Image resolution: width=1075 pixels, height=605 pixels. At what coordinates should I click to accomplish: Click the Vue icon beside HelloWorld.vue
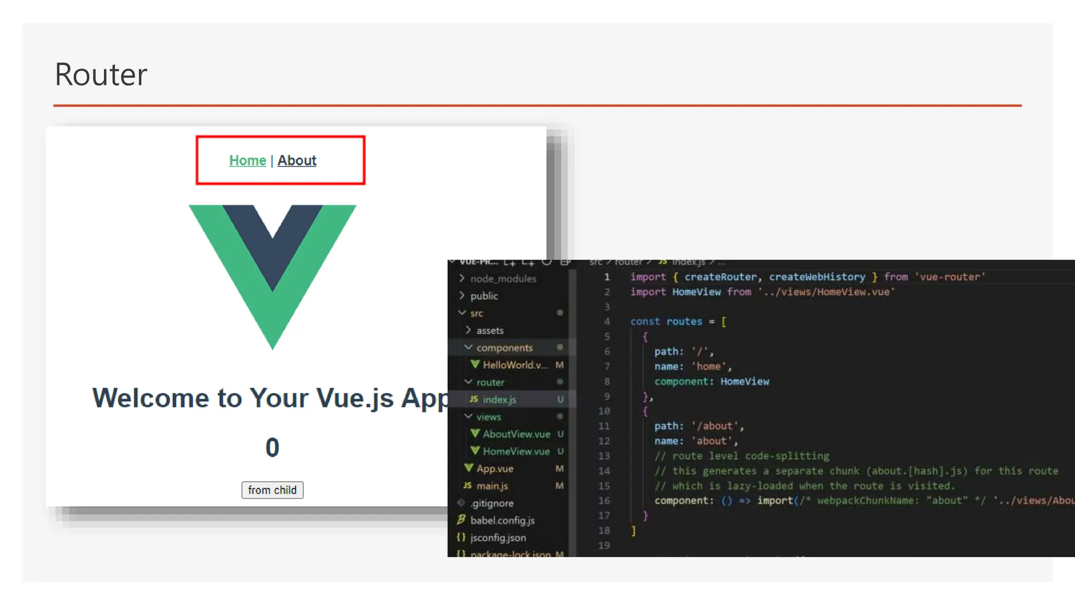click(x=475, y=364)
